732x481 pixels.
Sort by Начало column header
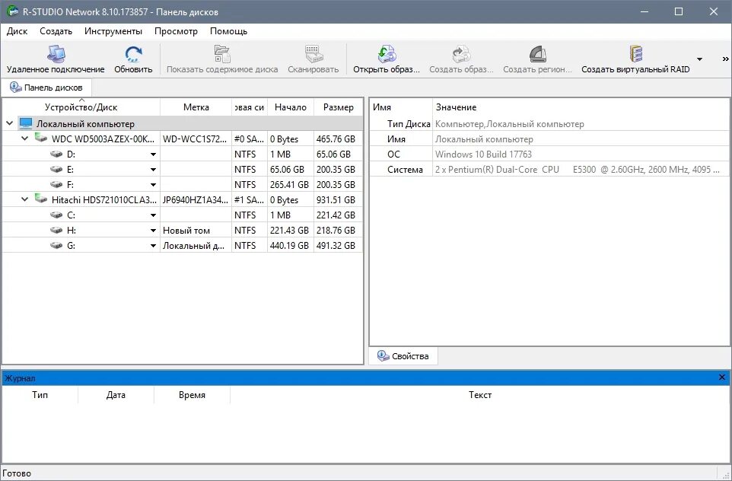pyautogui.click(x=291, y=107)
